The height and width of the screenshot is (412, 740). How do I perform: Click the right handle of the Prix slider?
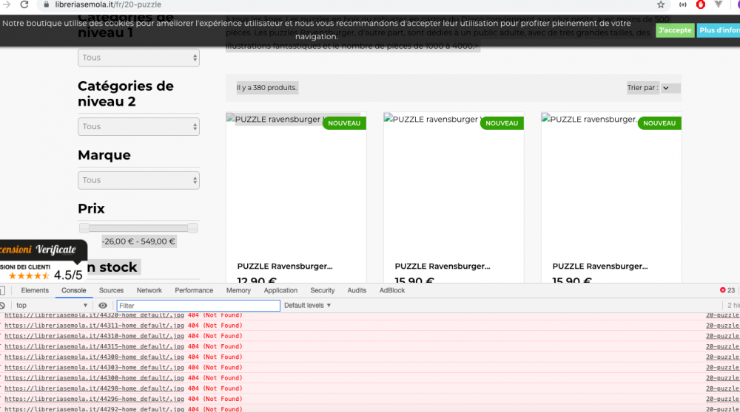pos(192,228)
